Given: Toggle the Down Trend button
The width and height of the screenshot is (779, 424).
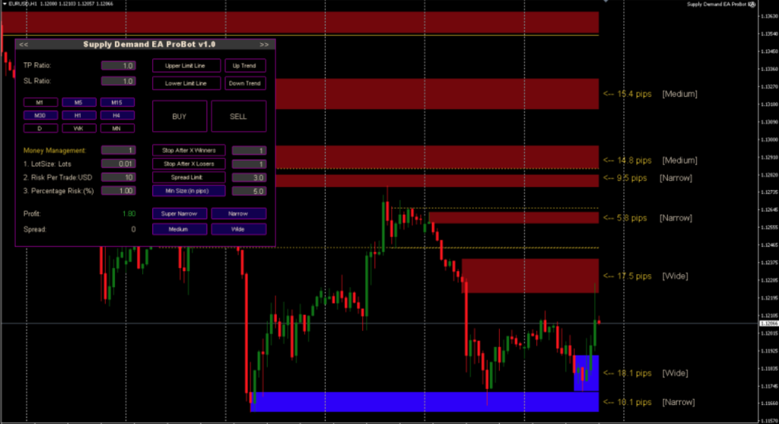Looking at the screenshot, I should coord(245,83).
